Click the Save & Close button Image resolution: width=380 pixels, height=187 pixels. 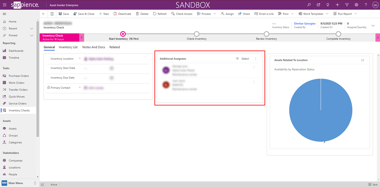(x=84, y=14)
